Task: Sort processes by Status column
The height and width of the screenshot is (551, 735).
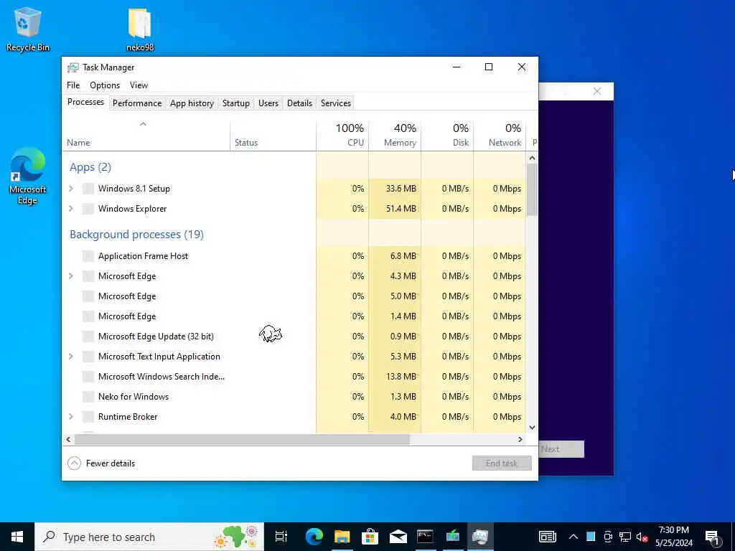Action: pyautogui.click(x=273, y=135)
